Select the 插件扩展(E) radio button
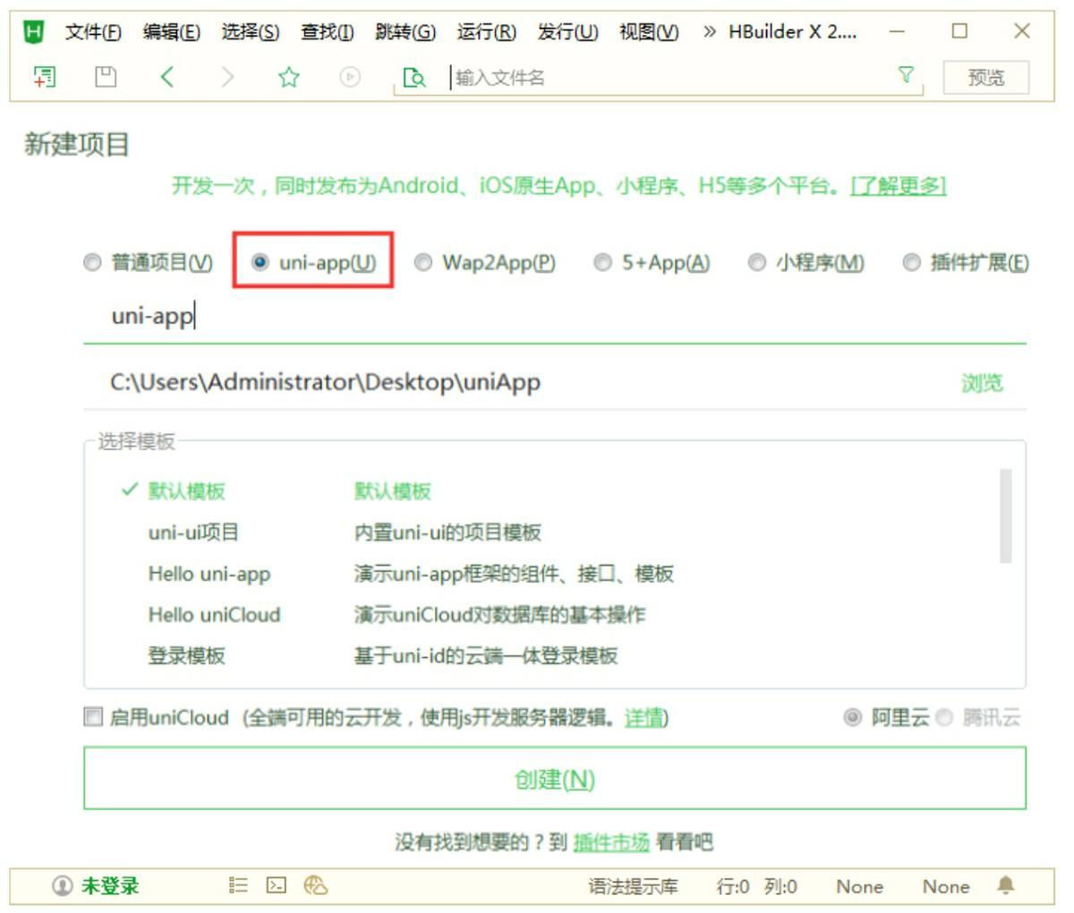This screenshot has height=913, width=1074. [911, 263]
